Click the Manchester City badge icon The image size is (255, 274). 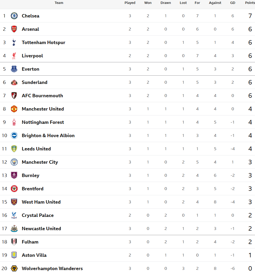pyautogui.click(x=14, y=162)
